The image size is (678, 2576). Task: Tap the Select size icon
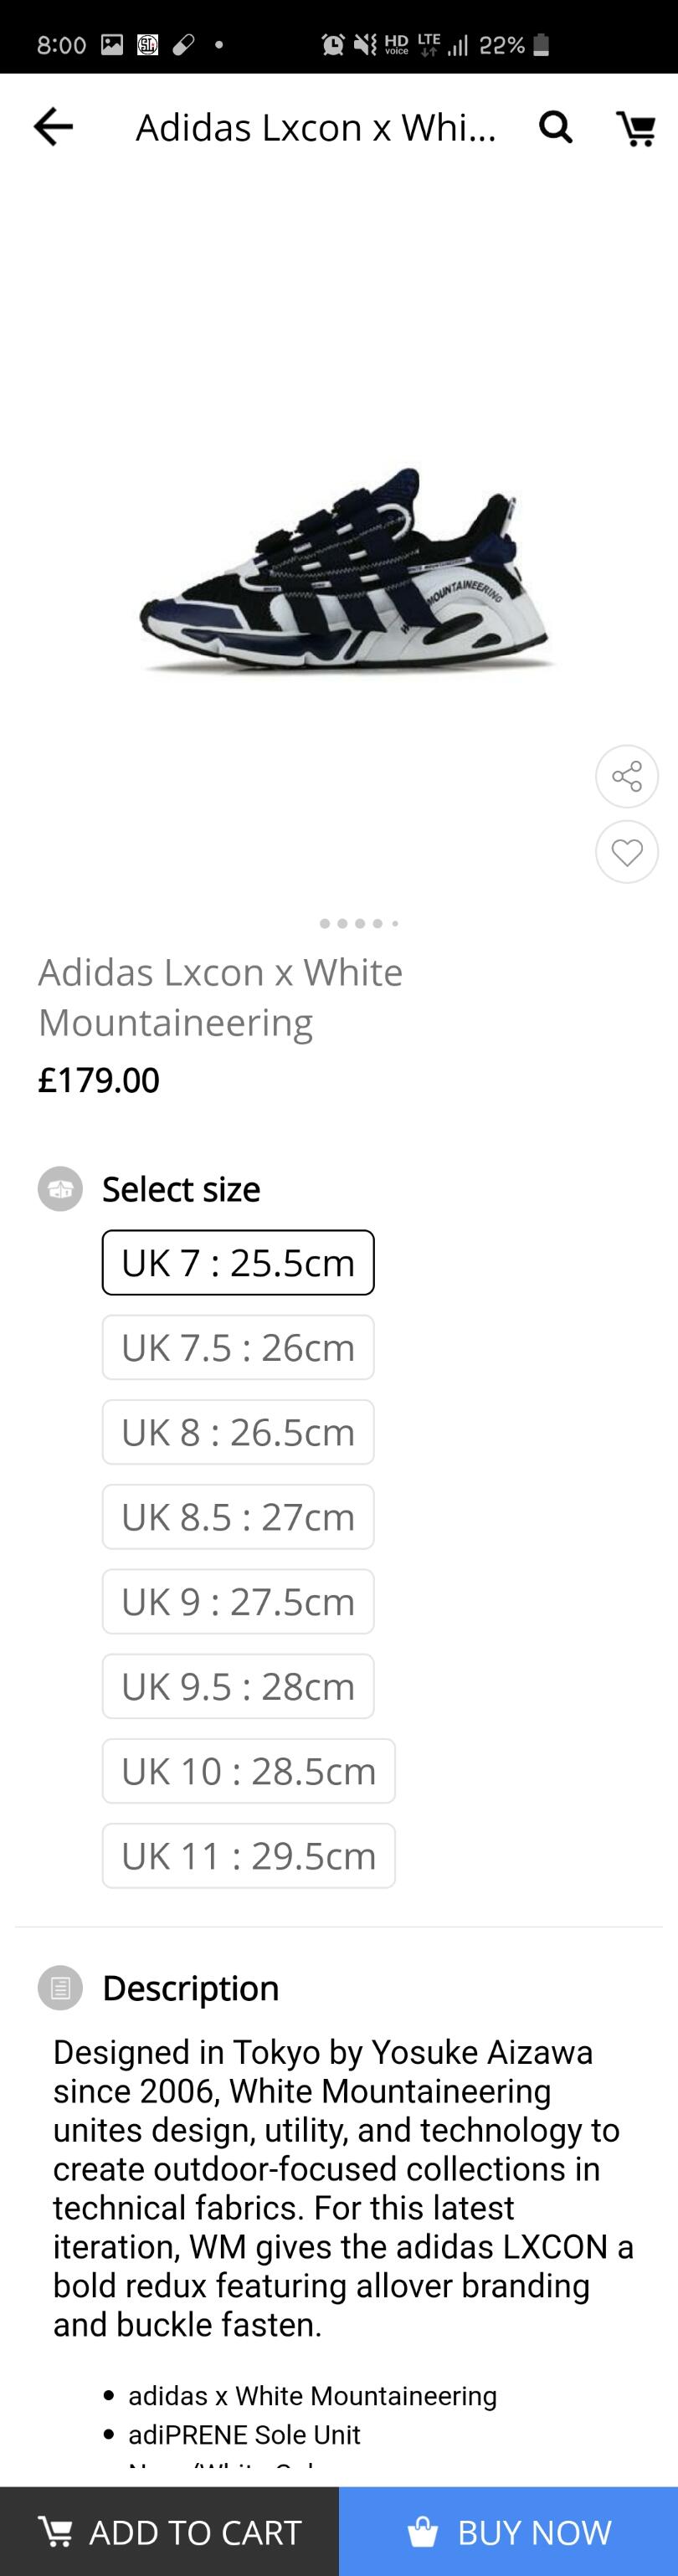click(x=60, y=1189)
